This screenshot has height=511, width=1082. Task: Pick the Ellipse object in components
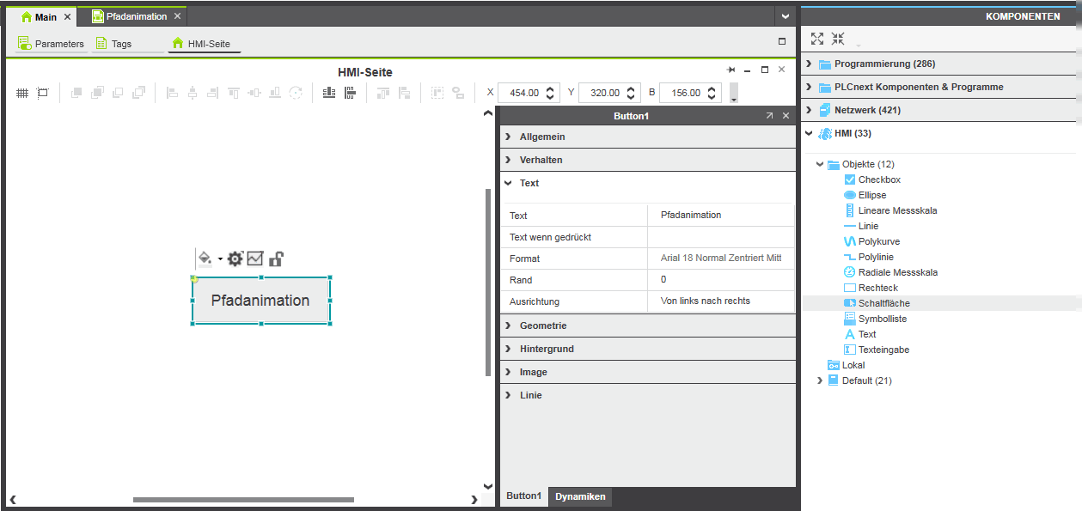[x=871, y=195]
